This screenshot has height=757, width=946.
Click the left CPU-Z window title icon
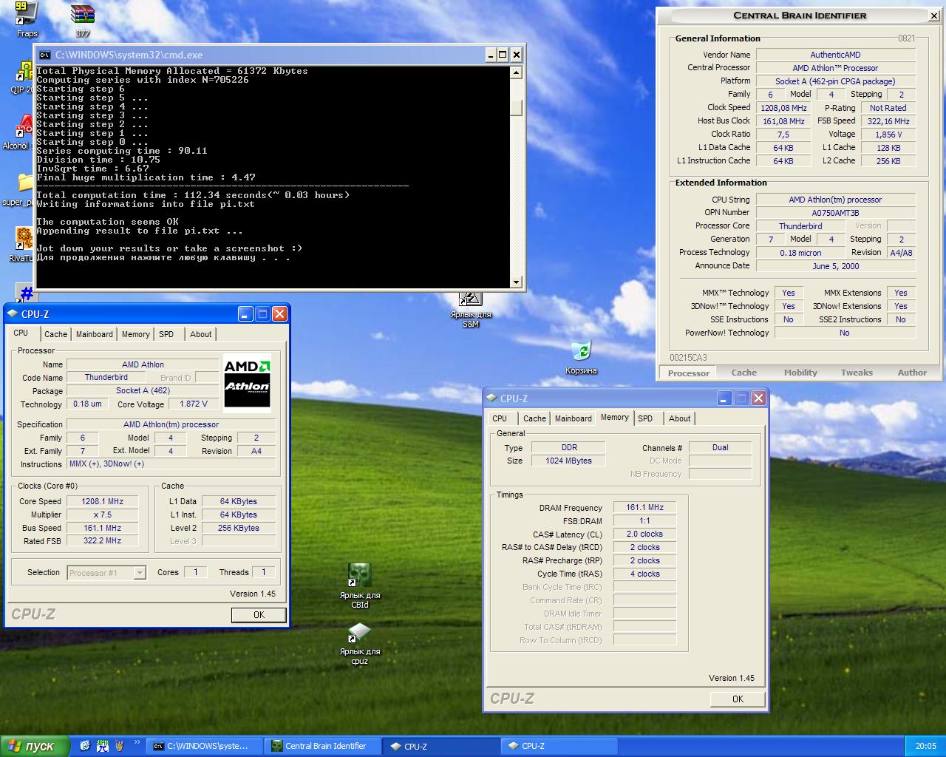click(13, 314)
